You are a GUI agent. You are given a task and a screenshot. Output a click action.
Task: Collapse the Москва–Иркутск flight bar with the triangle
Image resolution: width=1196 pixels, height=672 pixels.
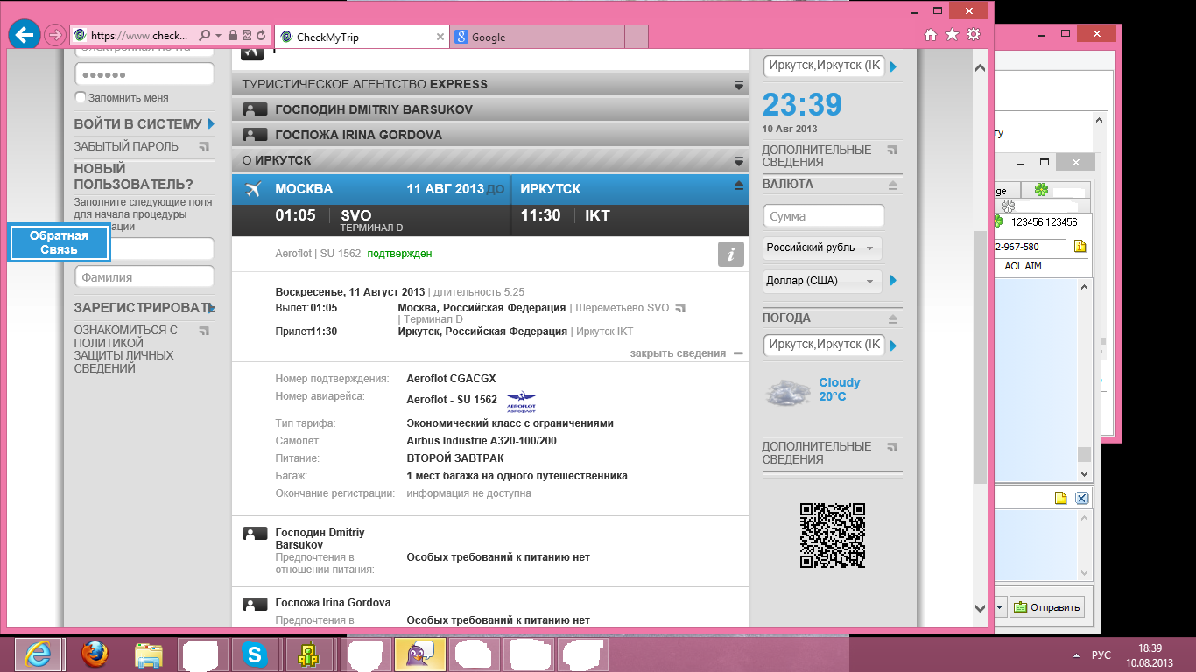pos(739,185)
